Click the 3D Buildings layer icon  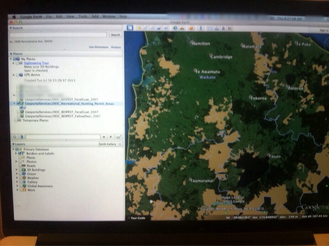click(24, 170)
